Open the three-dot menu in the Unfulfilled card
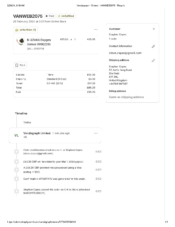This screenshot has height=227, width=175. [96, 30]
